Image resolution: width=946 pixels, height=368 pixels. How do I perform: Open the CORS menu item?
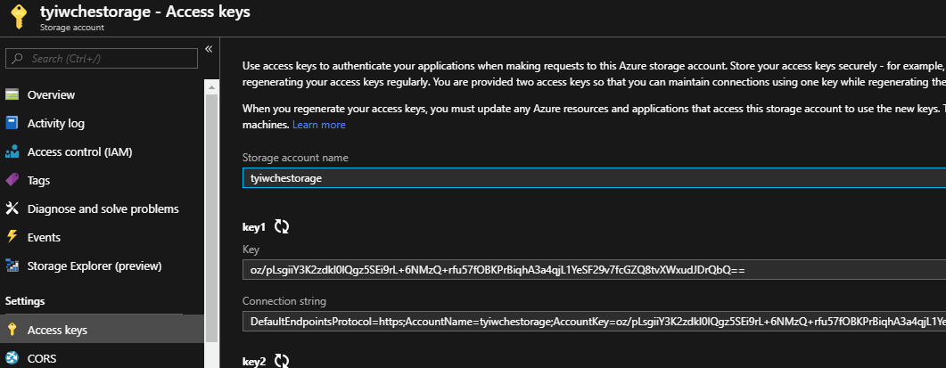(x=42, y=358)
